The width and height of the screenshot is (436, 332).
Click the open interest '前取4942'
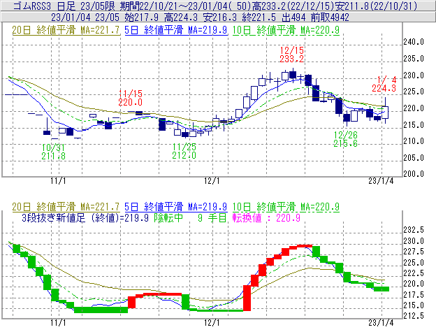point(330,17)
